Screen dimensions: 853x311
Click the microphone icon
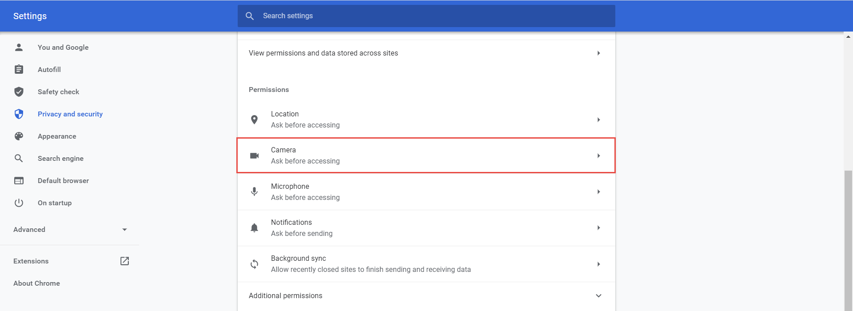tap(254, 191)
